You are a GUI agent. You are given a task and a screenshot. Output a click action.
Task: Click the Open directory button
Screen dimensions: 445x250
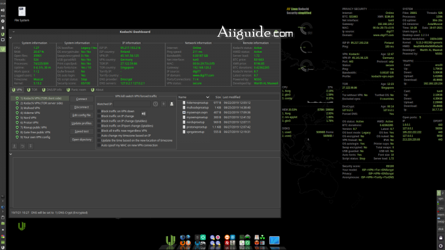pos(81,140)
